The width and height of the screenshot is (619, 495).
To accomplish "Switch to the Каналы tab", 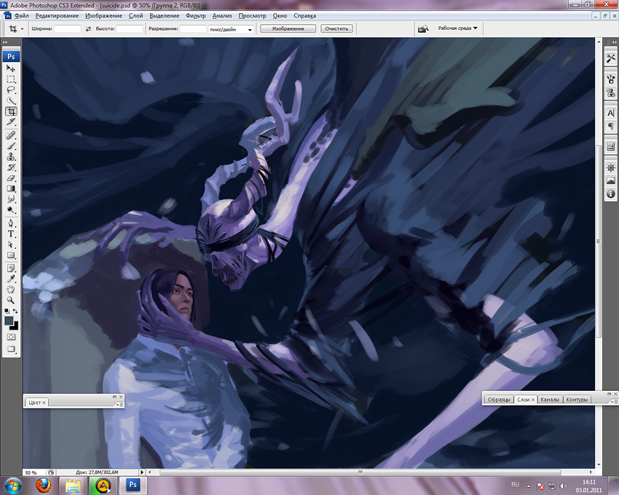I will click(550, 400).
